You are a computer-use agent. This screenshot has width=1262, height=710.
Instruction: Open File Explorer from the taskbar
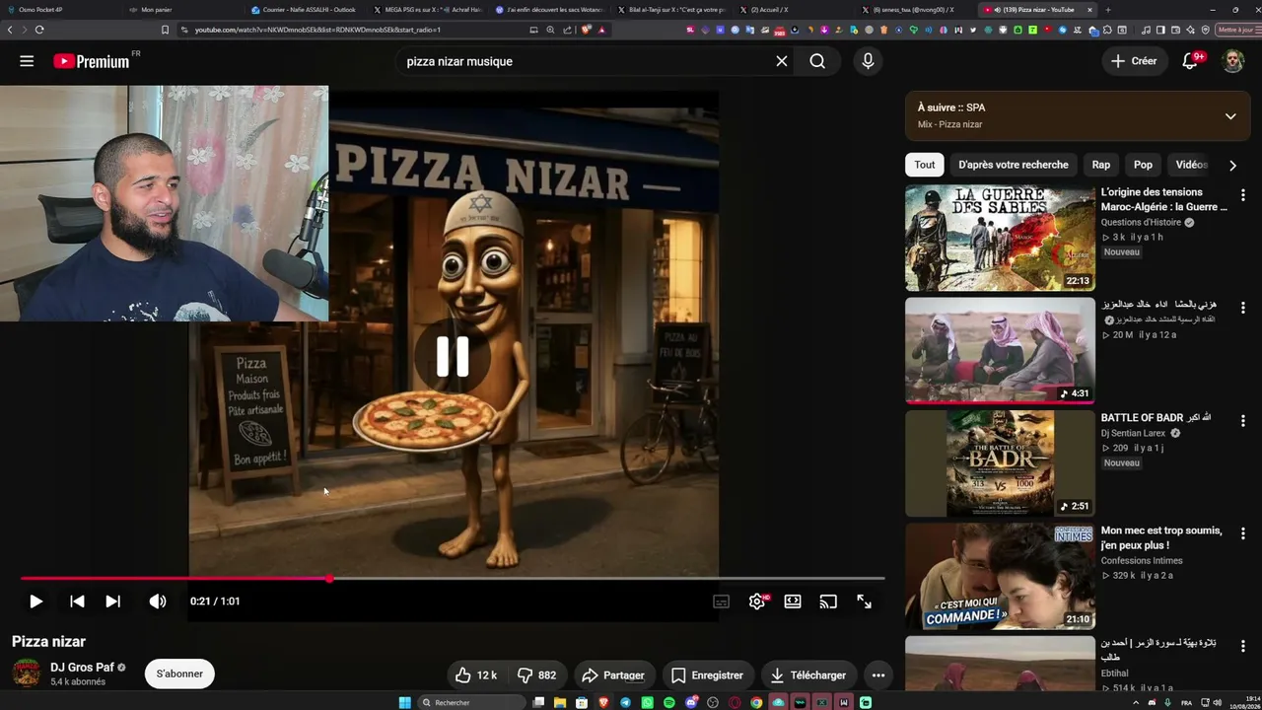[x=560, y=702]
